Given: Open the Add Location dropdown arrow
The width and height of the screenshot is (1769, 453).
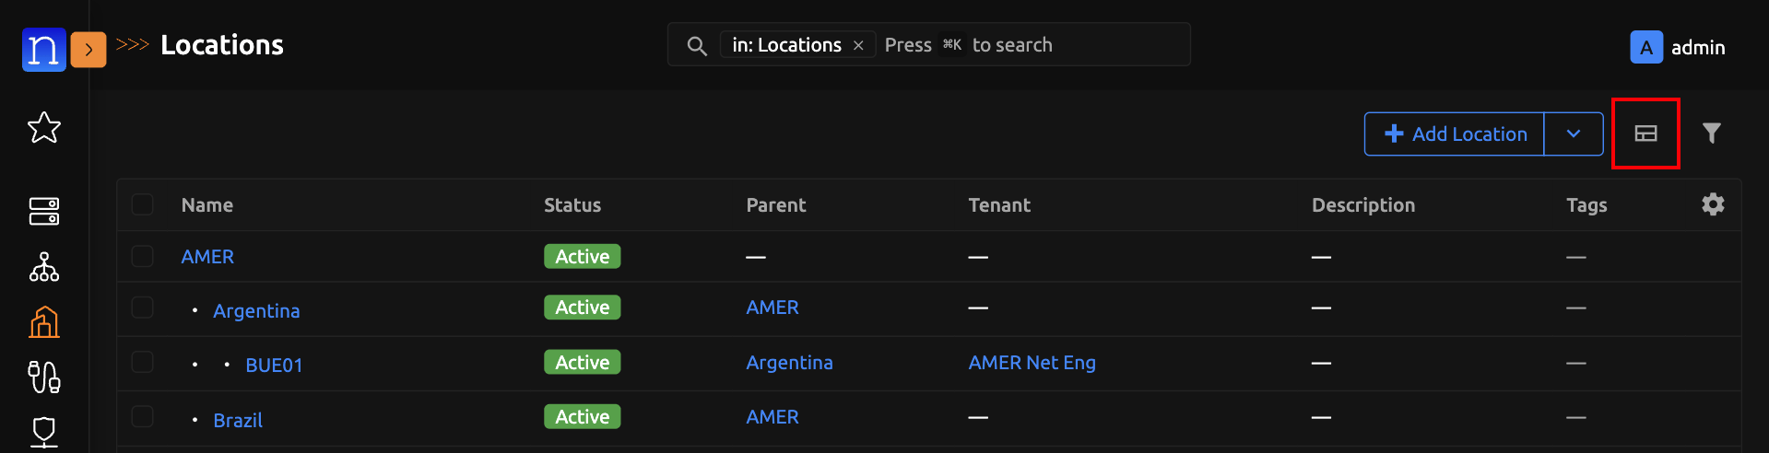Looking at the screenshot, I should pyautogui.click(x=1574, y=134).
